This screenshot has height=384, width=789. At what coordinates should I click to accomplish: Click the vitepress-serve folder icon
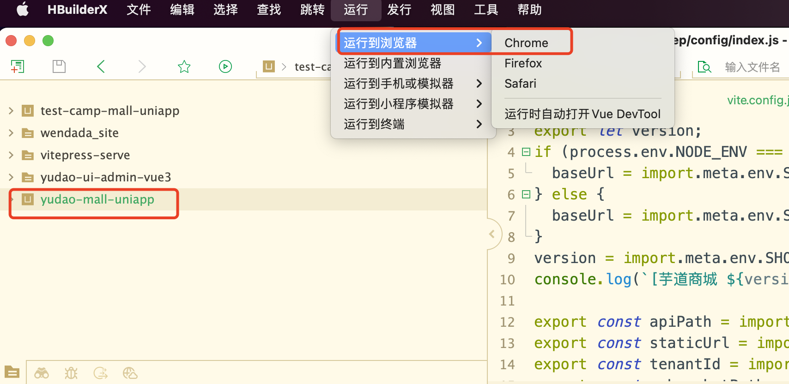28,156
